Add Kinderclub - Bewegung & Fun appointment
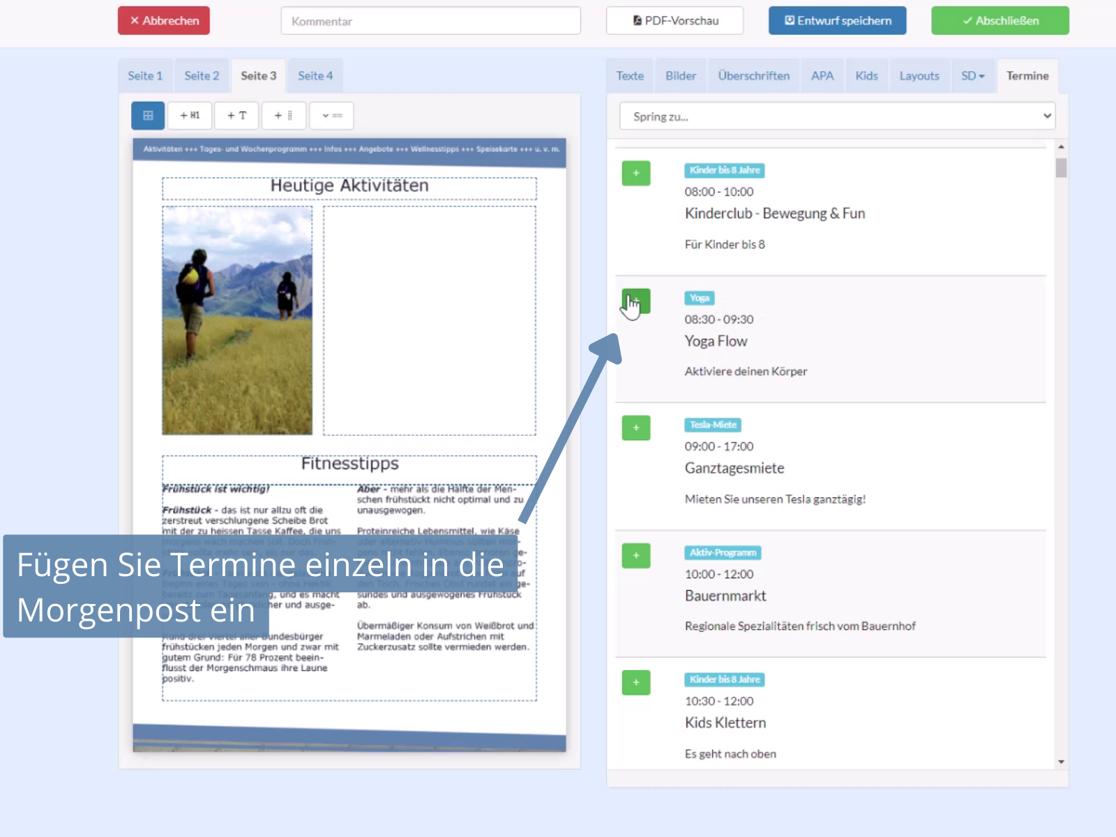The image size is (1116, 837). 635,173
